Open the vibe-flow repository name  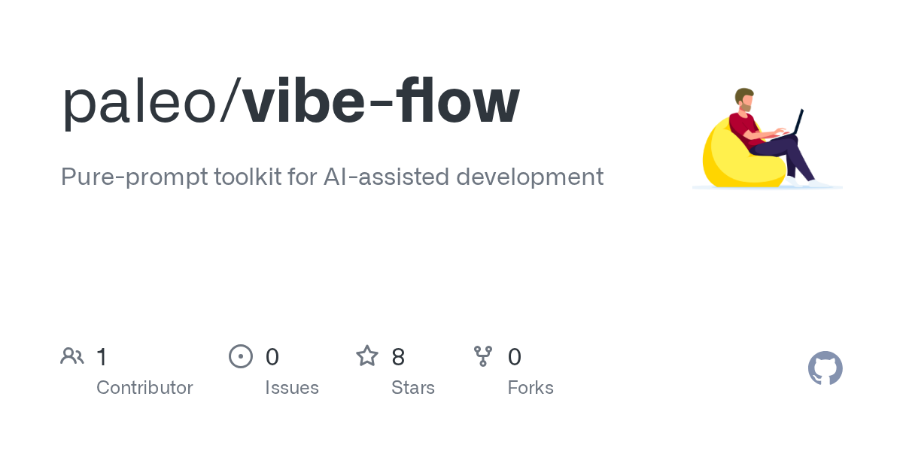382,101
